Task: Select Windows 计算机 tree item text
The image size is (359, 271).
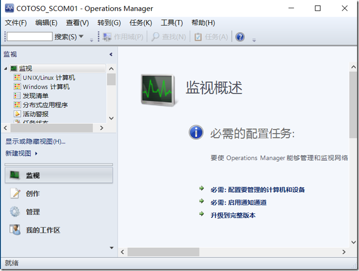Action: (46, 87)
